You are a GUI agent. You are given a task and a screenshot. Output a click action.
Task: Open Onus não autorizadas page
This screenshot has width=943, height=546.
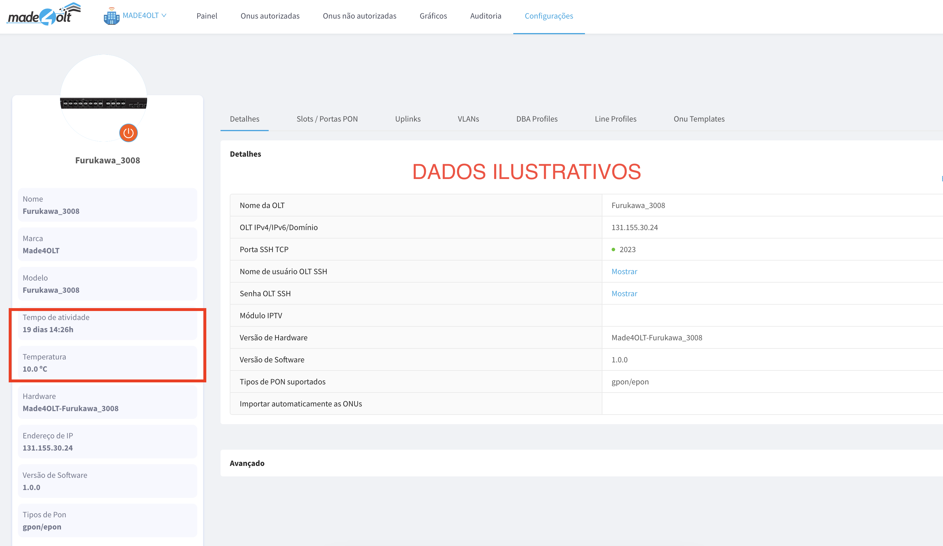(359, 16)
